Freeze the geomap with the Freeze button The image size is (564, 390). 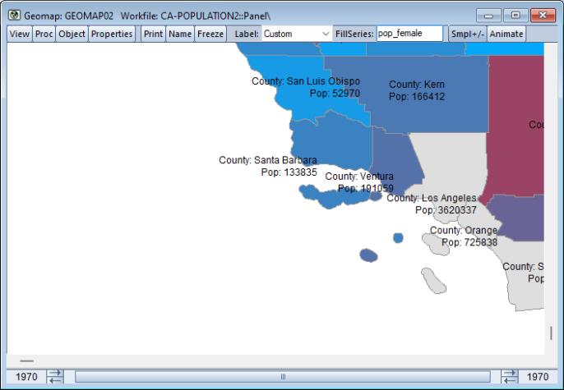[210, 34]
